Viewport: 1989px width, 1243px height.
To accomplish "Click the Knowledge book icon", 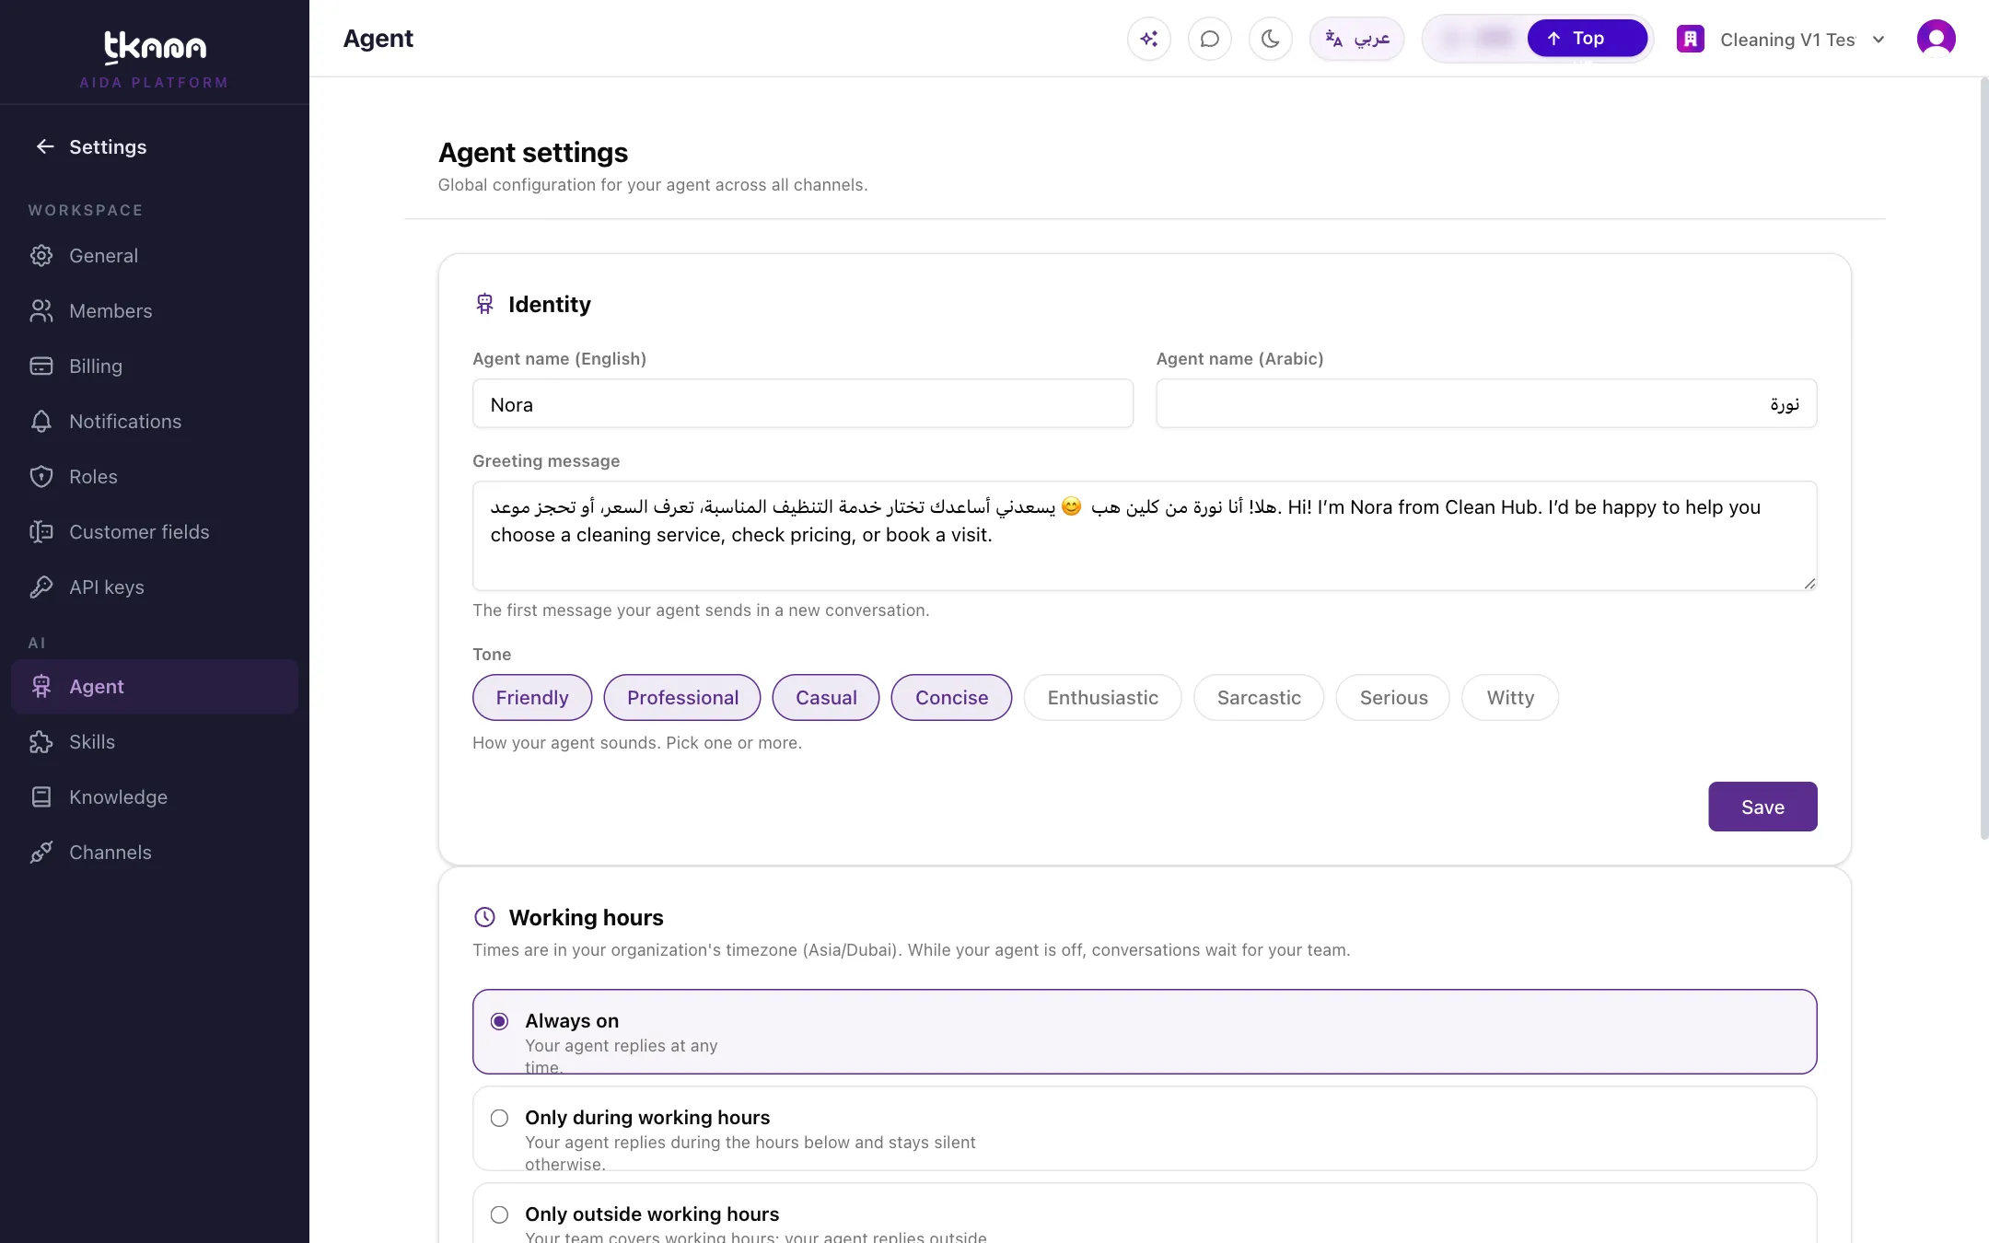I will tap(41, 797).
